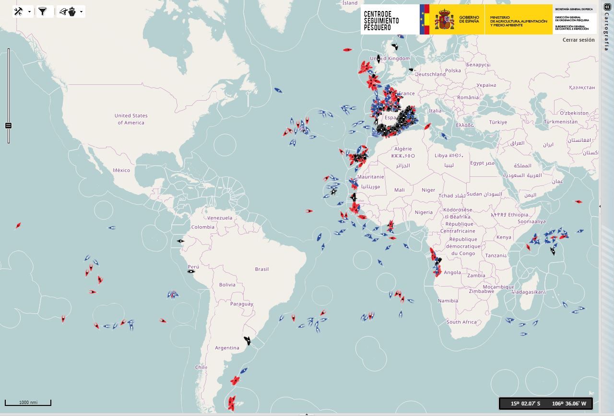Open the tools (hammer and wrench) menu

pos(19,12)
